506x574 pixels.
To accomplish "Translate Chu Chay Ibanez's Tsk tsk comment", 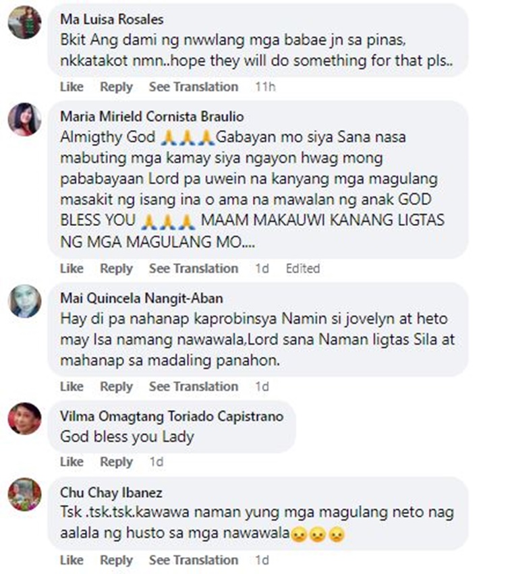I will click(x=194, y=560).
